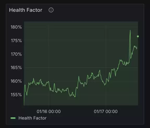Image resolution: width=150 pixels, height=128 pixels.
Task: Click the 01/16 00:00 time axis label
Action: (49, 111)
